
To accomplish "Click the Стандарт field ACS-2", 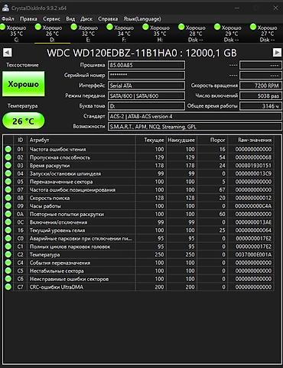I will (x=195, y=116).
